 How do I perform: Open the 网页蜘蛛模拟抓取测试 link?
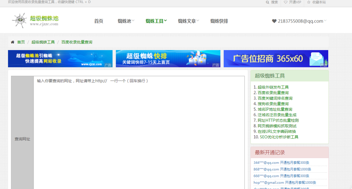click(x=277, y=126)
